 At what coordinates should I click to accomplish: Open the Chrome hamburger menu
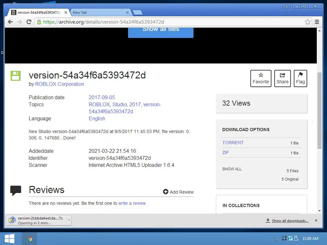(317, 22)
